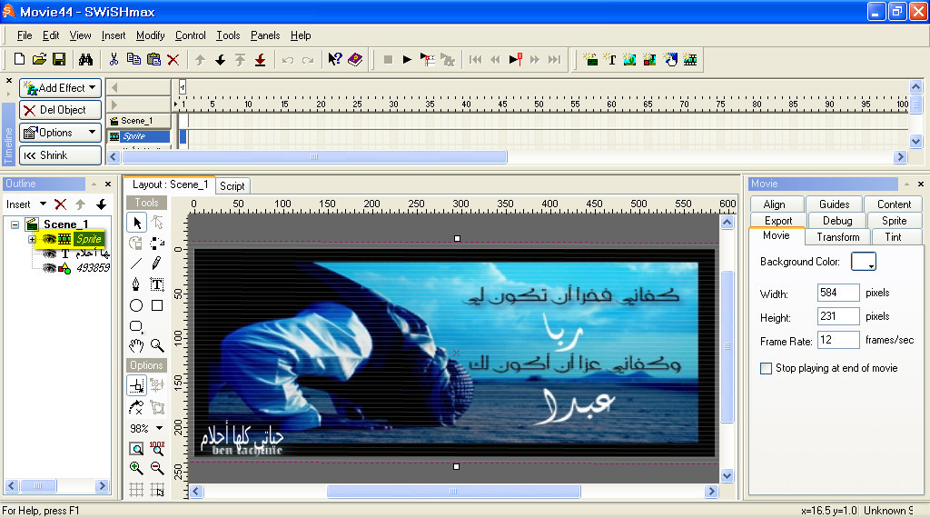The width and height of the screenshot is (930, 518).
Task: Collapse the Scene_1 tree node
Action: [16, 224]
